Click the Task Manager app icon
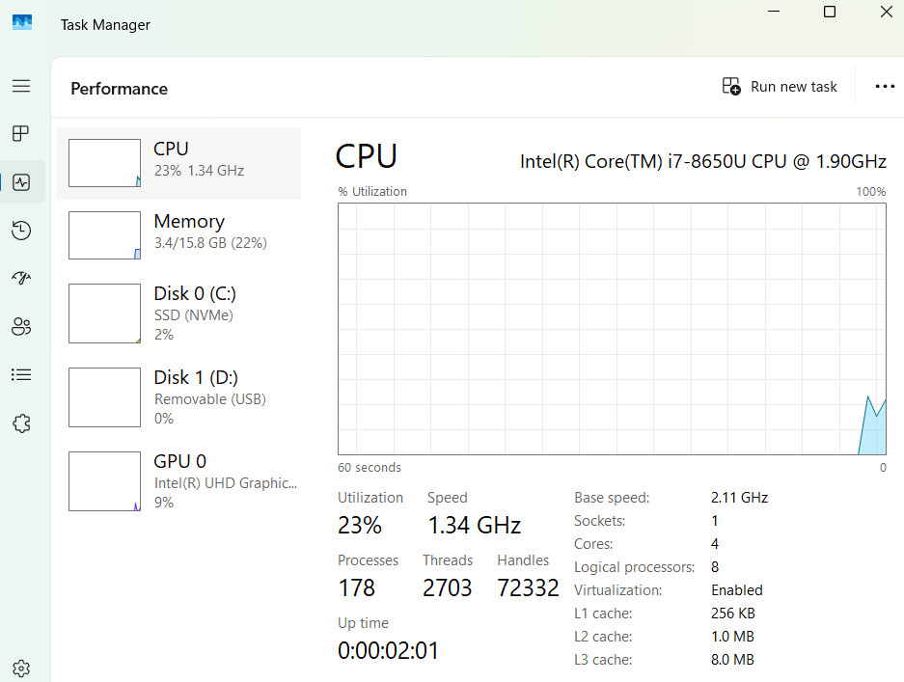904x682 pixels. pyautogui.click(x=22, y=23)
